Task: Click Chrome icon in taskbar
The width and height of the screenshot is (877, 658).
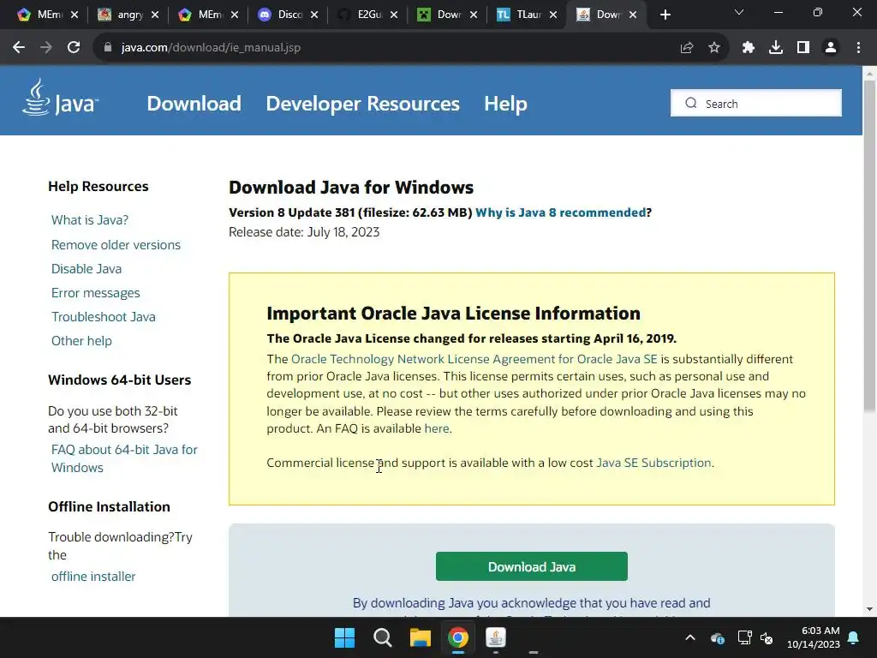Action: tap(457, 637)
